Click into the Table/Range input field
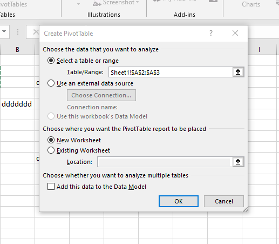Screen dimensions: 279x244 tap(171, 72)
